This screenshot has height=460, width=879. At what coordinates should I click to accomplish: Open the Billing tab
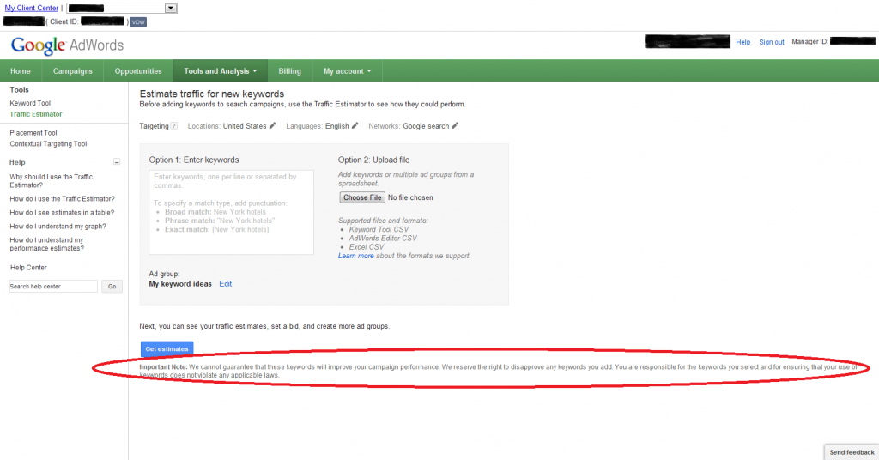pyautogui.click(x=290, y=71)
